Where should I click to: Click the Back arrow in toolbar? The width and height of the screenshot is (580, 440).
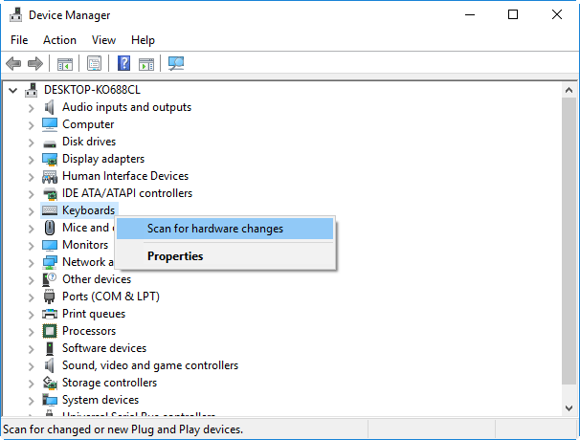point(13,64)
